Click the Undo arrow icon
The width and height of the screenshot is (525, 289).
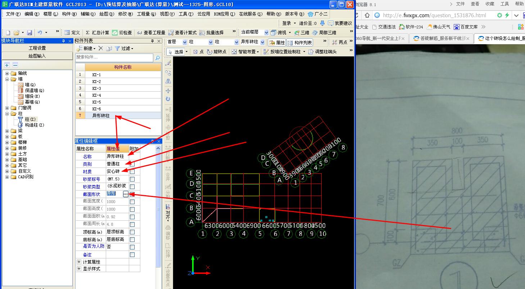click(40, 32)
